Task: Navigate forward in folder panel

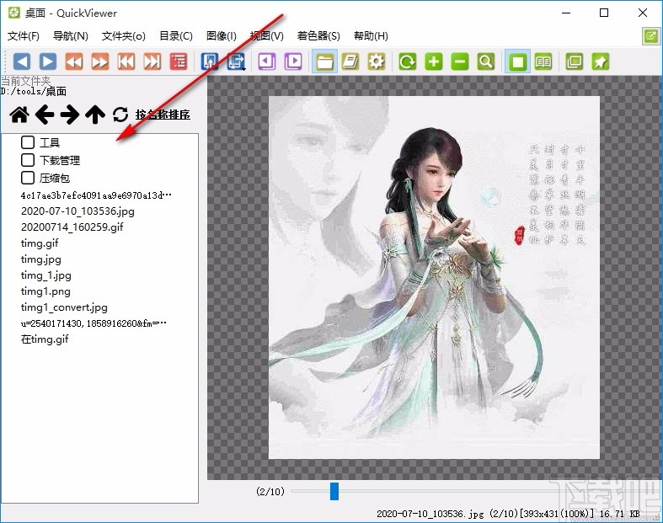Action: 70,115
